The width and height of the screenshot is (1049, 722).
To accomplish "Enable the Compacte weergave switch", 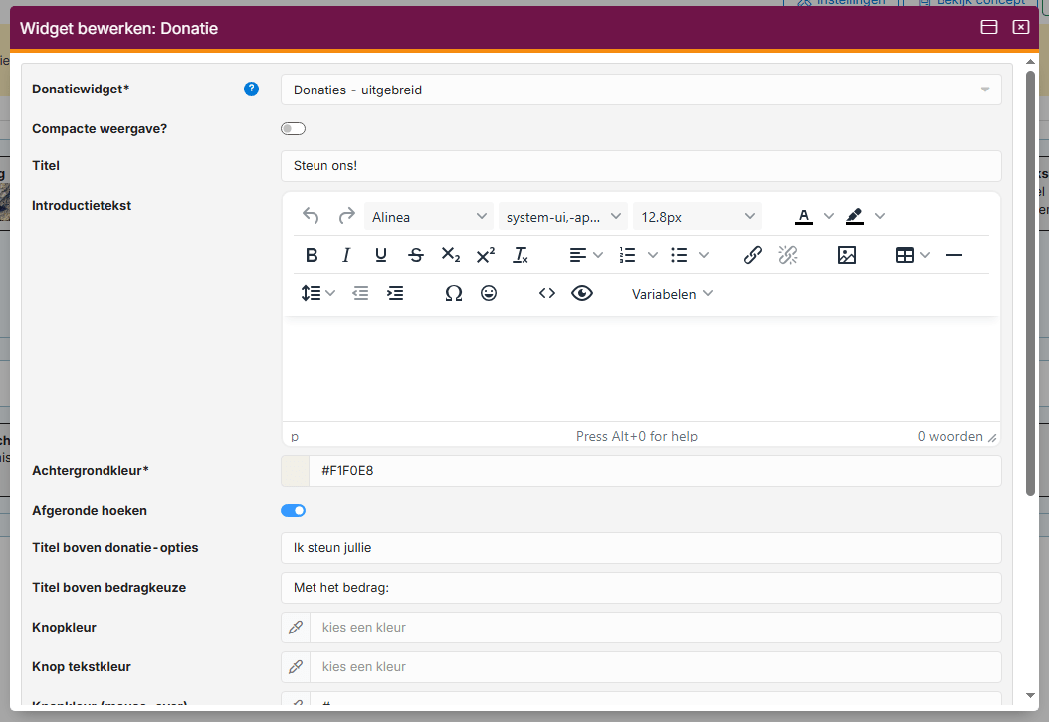I will [x=293, y=129].
